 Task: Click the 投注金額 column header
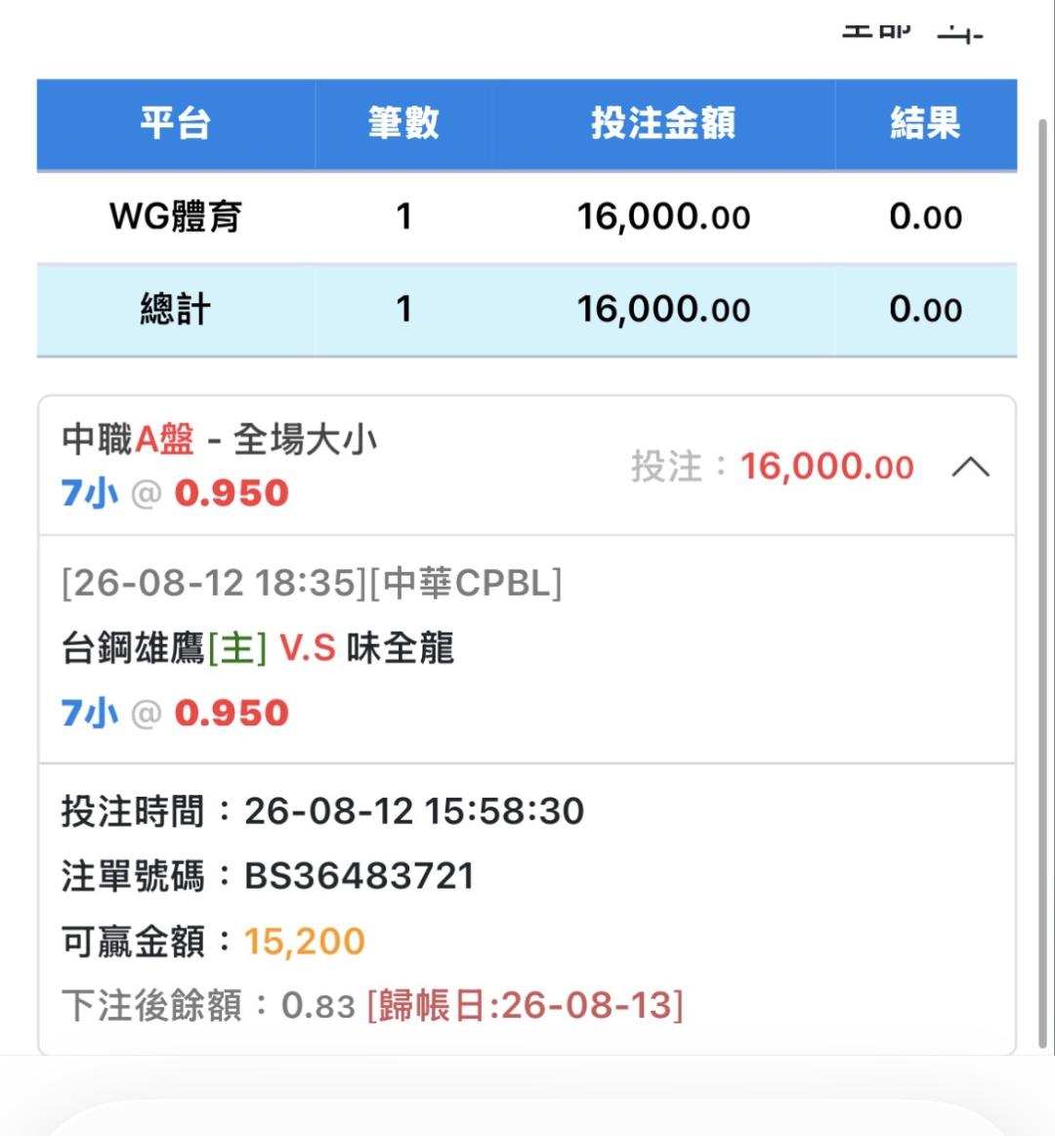pos(663,124)
